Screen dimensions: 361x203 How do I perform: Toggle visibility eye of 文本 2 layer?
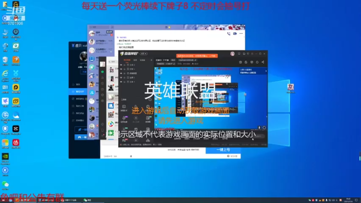pos(121,65)
